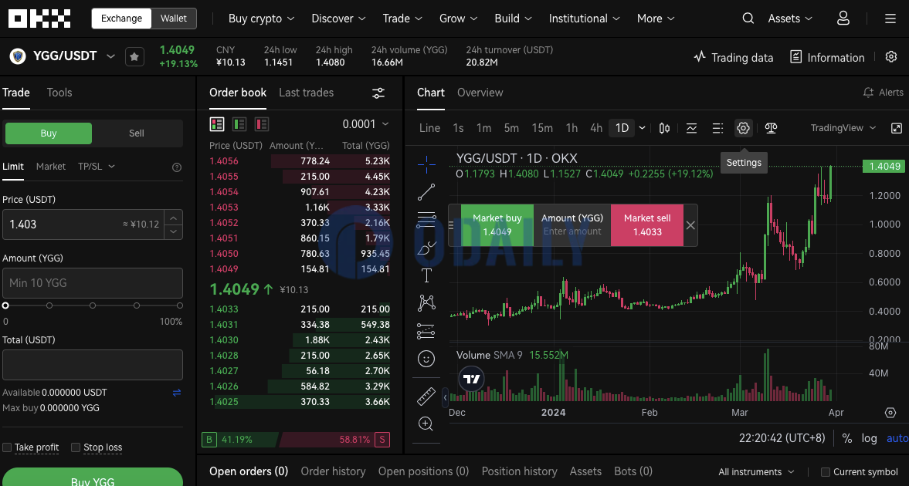This screenshot has width=909, height=486.
Task: Select the forecasting position tool
Action: point(426,331)
